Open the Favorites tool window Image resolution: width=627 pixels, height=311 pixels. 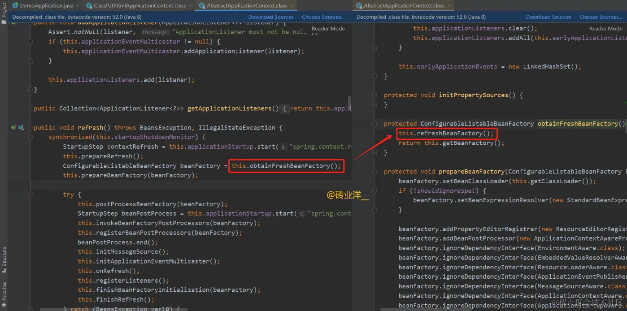pyautogui.click(x=4, y=295)
